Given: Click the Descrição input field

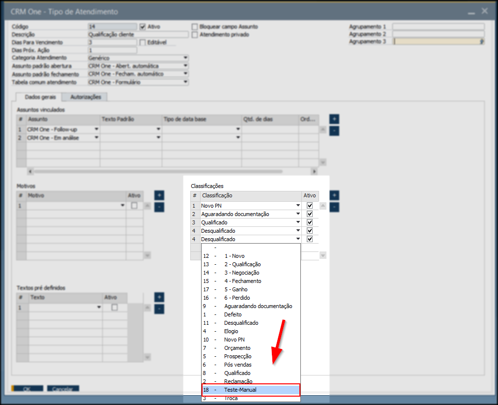Looking at the screenshot, I should [x=138, y=34].
